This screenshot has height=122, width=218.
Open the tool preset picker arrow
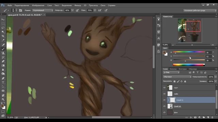point(8,11)
